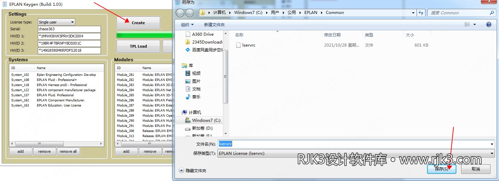The image size is (499, 181).
Task: Click the Serial input field
Action: click(x=69, y=29)
